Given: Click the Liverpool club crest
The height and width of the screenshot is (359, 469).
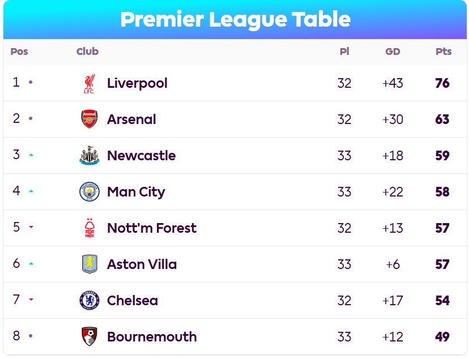Looking at the screenshot, I should 89,83.
